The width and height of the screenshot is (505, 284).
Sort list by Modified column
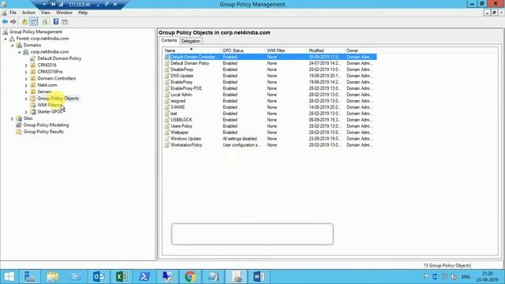(x=326, y=50)
